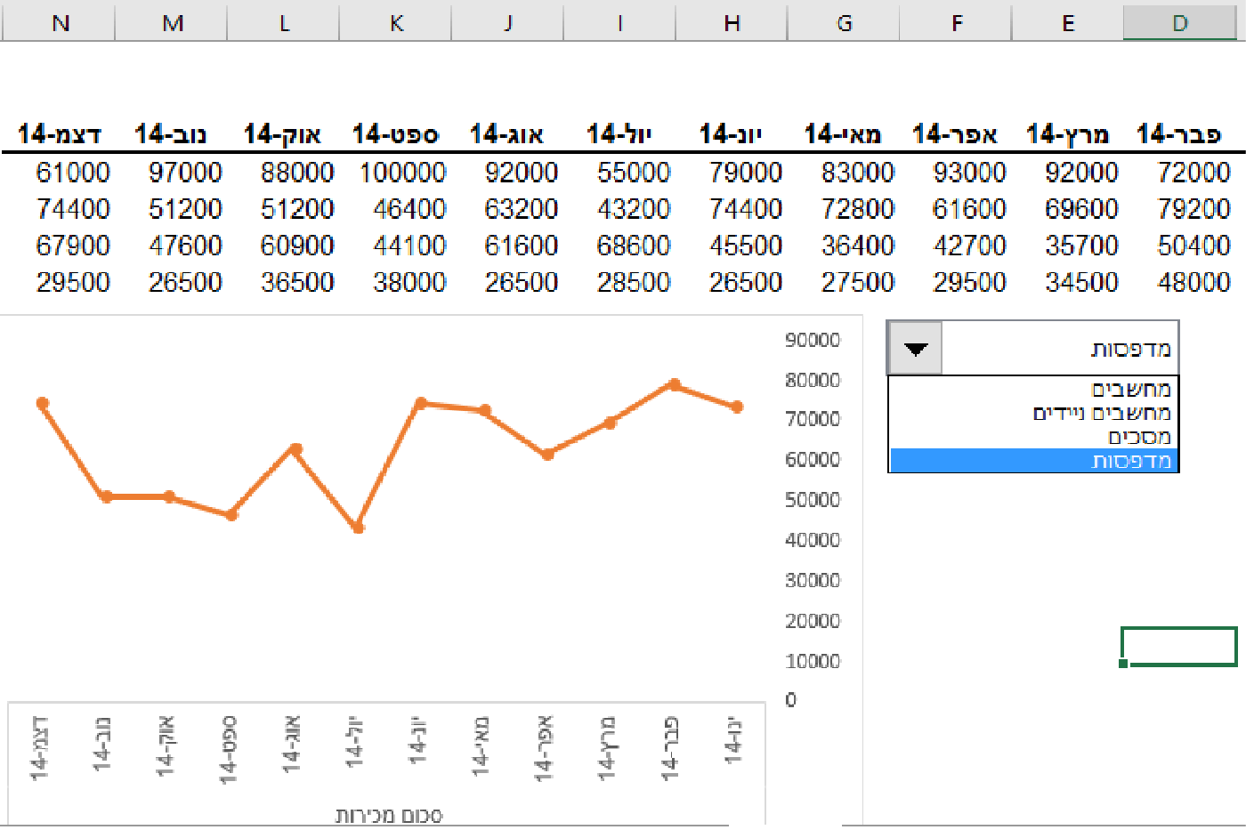Select column N header

[60, 21]
